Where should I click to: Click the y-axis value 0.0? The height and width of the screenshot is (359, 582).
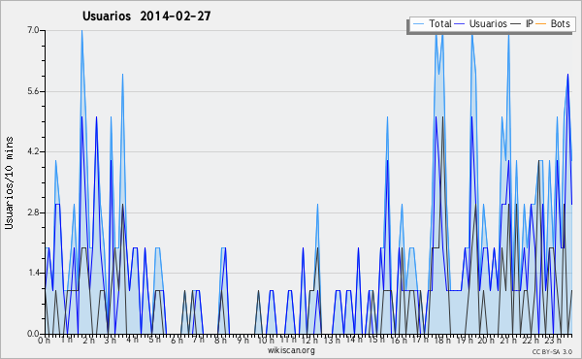click(33, 334)
